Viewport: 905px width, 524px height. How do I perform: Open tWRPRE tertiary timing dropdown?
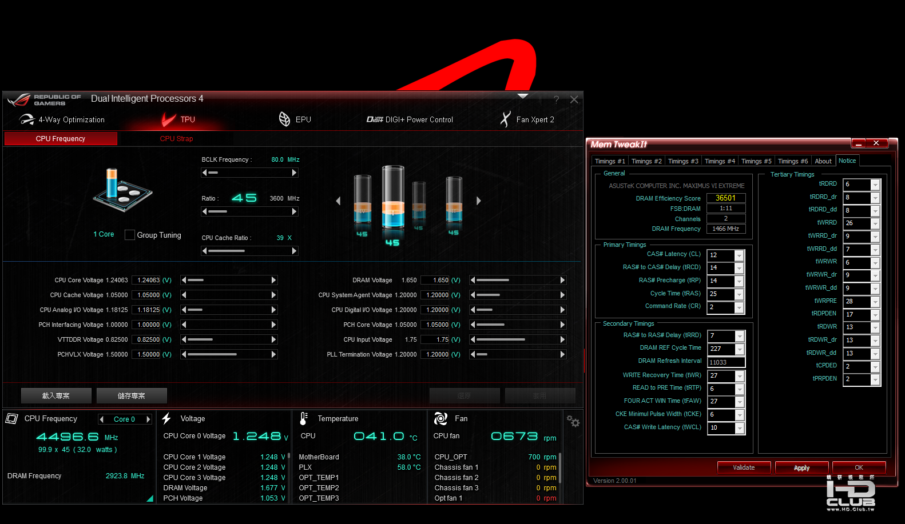875,302
